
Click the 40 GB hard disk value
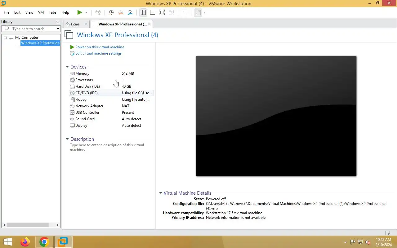pyautogui.click(x=127, y=86)
